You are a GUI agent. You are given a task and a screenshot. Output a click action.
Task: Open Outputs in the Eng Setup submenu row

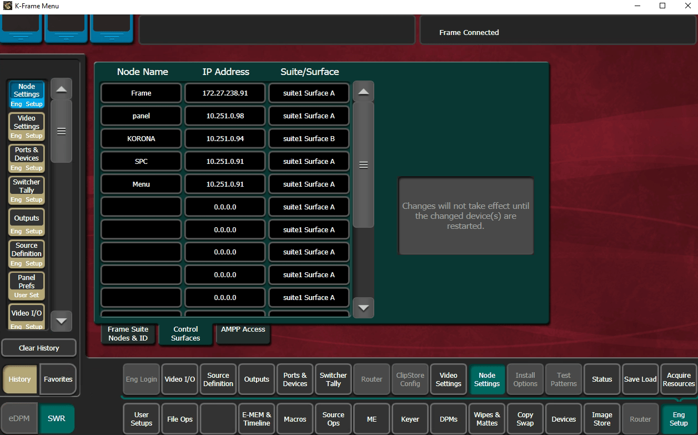[x=257, y=379]
